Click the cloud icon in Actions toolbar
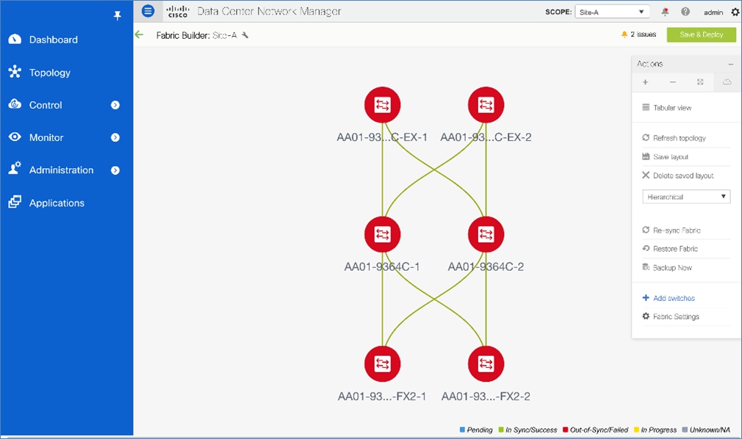The image size is (742, 439). (727, 82)
